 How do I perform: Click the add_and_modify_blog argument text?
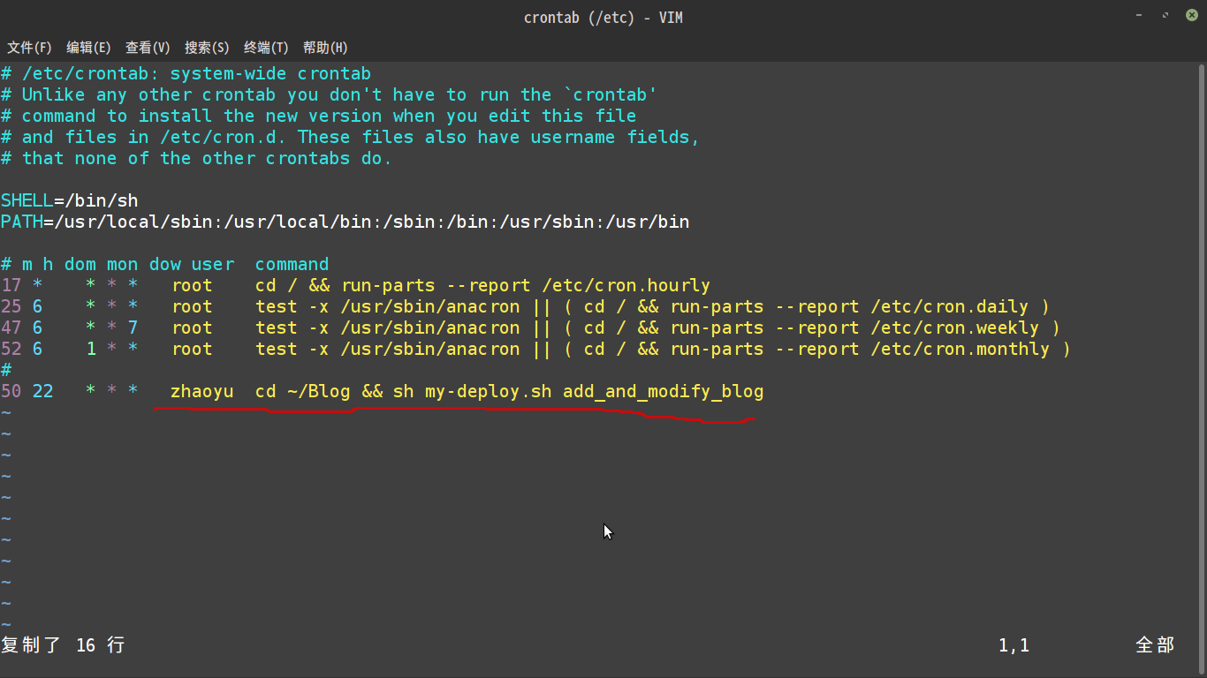click(663, 391)
